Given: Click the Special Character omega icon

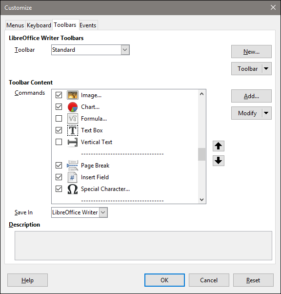Looking at the screenshot, I should [x=73, y=189].
